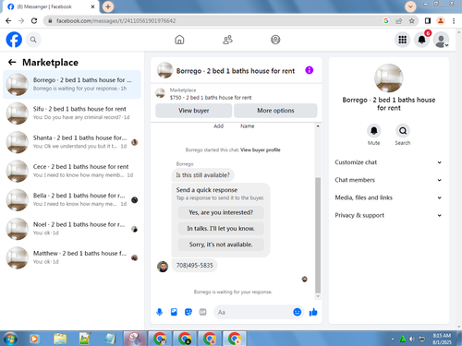Open the Windows Start button

click(10, 339)
